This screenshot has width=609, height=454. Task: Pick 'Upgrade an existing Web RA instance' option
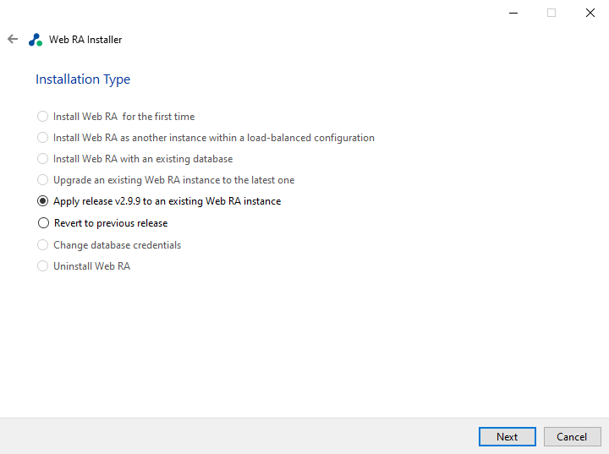pyautogui.click(x=43, y=180)
